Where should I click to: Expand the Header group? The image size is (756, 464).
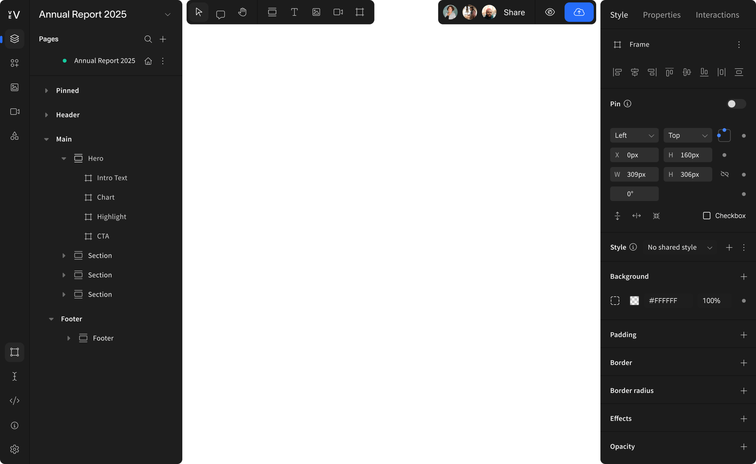click(46, 115)
